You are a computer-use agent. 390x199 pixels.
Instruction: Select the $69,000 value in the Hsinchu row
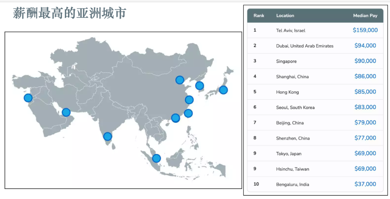point(365,168)
